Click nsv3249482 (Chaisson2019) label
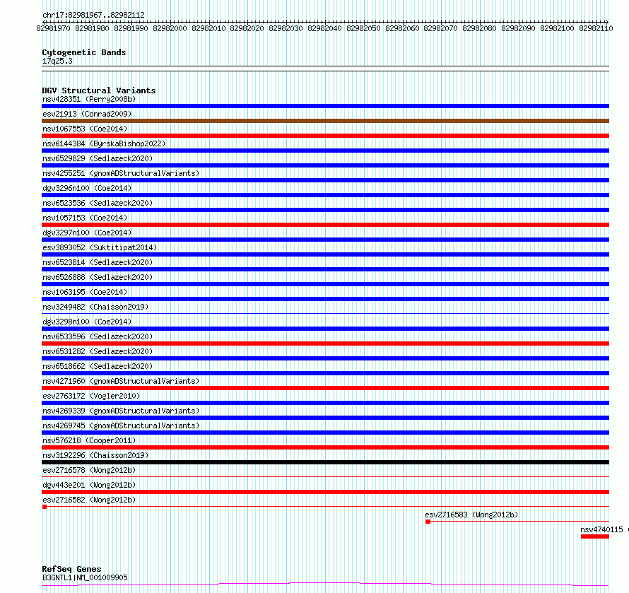629x593 pixels. click(95, 307)
